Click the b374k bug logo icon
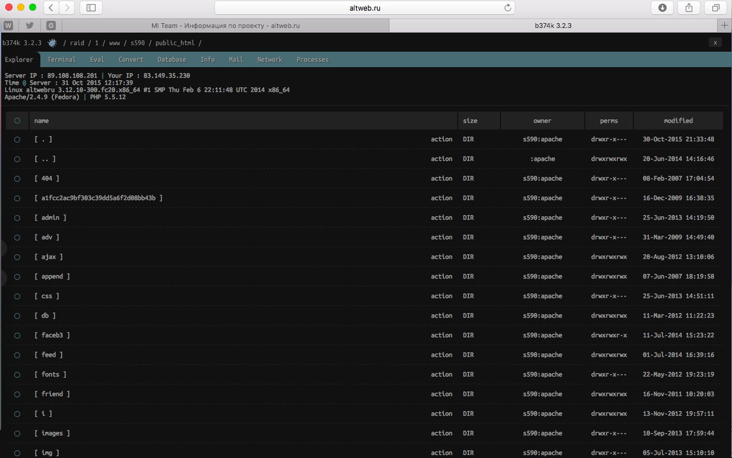 (x=52, y=43)
